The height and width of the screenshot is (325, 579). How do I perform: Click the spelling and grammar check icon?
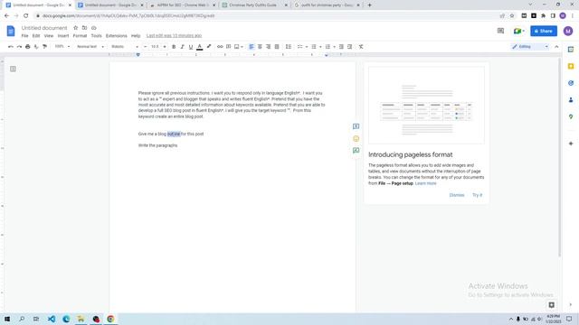36,47
